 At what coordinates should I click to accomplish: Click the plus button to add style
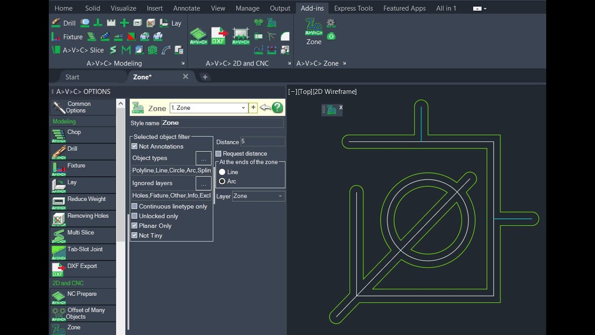point(253,108)
